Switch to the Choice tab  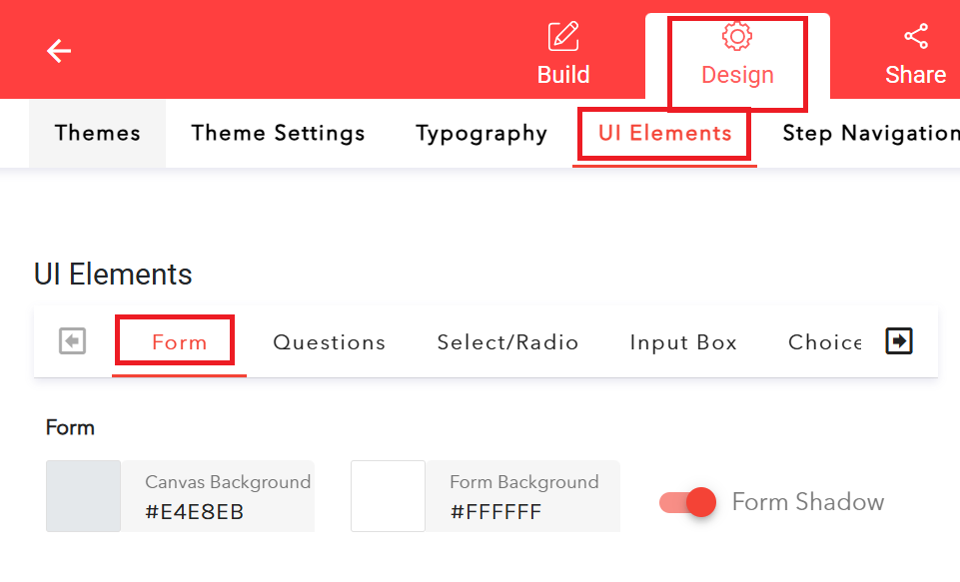click(x=824, y=341)
